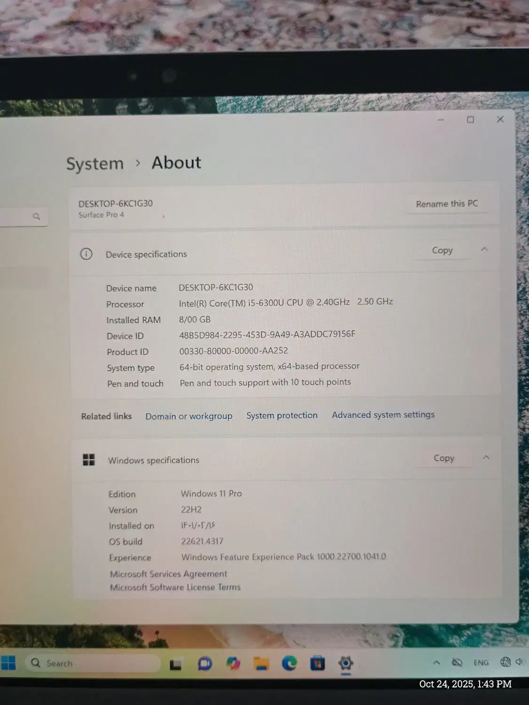Click the Product ID value 00330-80000-00000-AA252

233,351
